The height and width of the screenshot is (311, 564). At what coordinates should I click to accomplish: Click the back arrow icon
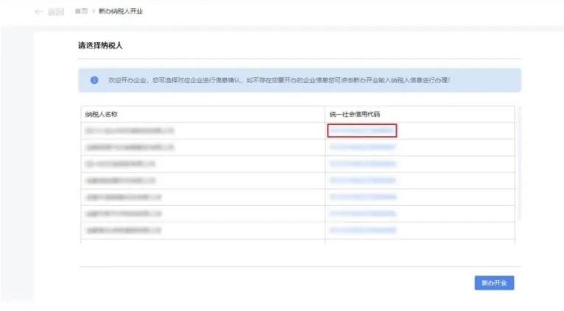click(38, 12)
